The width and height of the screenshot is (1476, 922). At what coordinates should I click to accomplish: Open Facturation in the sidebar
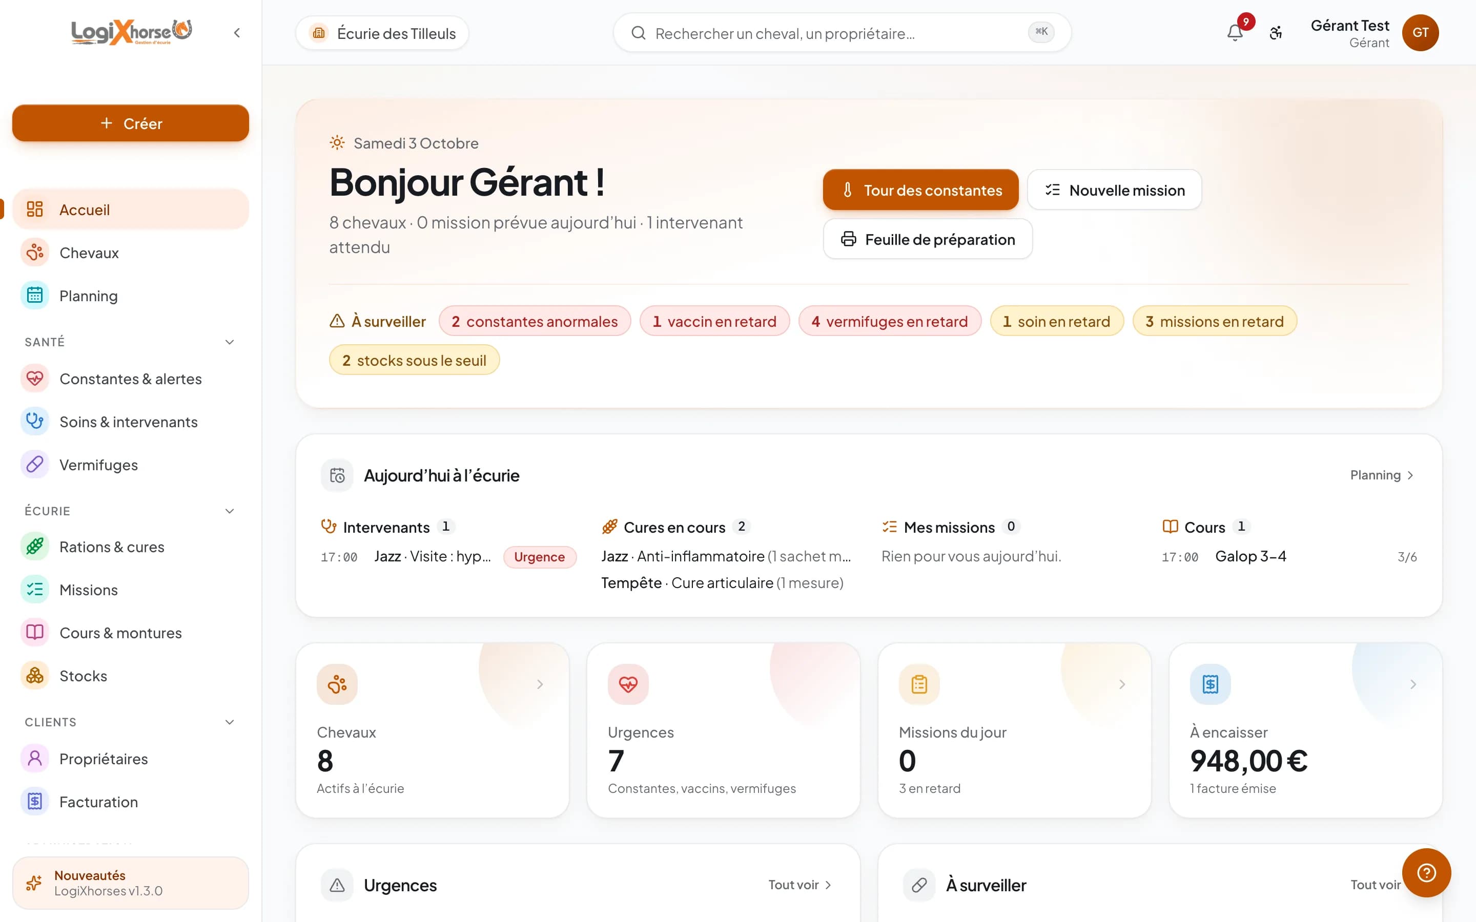[x=131, y=802]
